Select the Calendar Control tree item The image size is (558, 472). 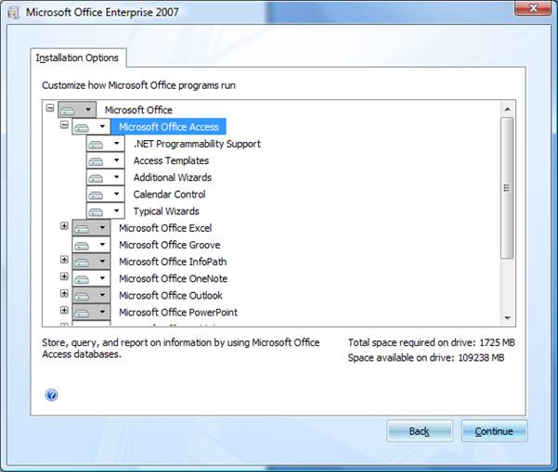[x=169, y=195]
